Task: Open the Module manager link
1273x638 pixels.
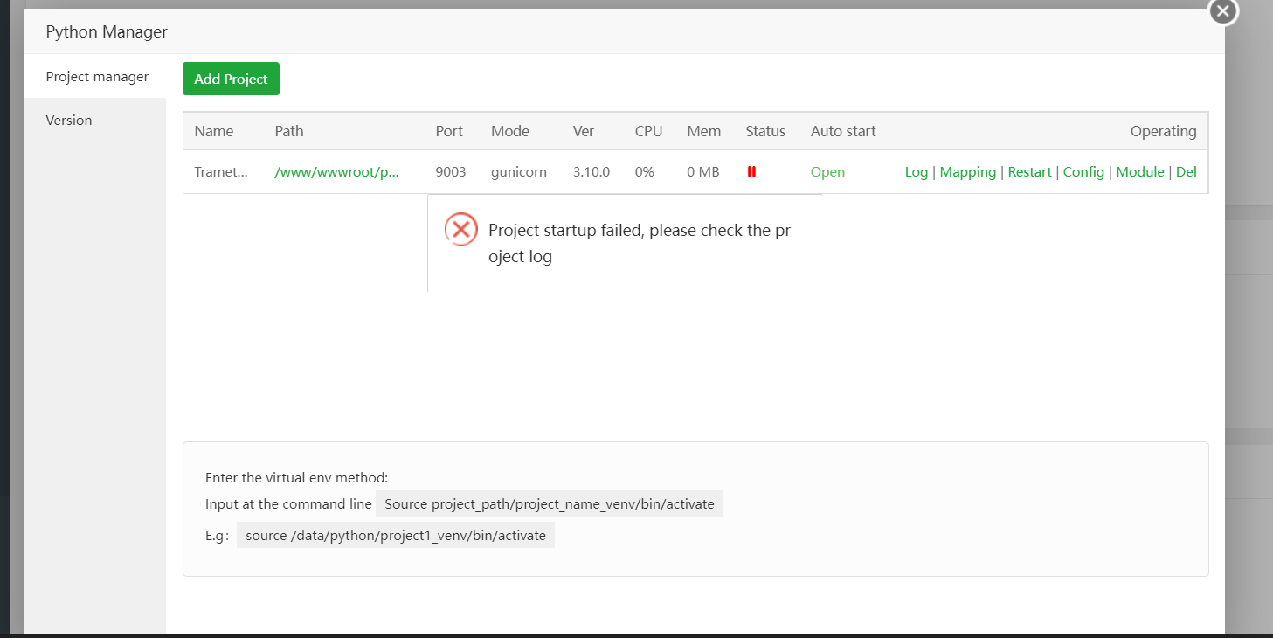Action: (1139, 172)
